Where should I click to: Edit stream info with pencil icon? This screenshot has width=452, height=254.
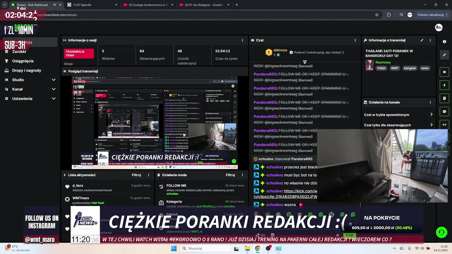point(422,40)
